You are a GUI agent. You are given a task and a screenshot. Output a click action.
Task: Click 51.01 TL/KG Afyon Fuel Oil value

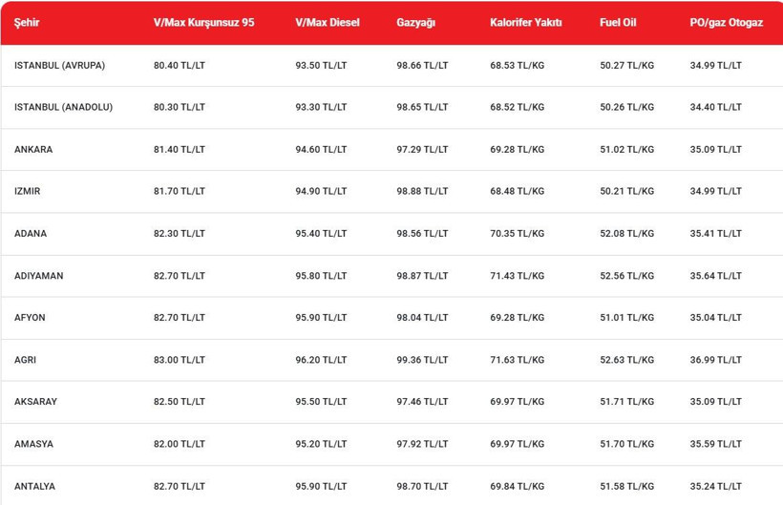[627, 317]
